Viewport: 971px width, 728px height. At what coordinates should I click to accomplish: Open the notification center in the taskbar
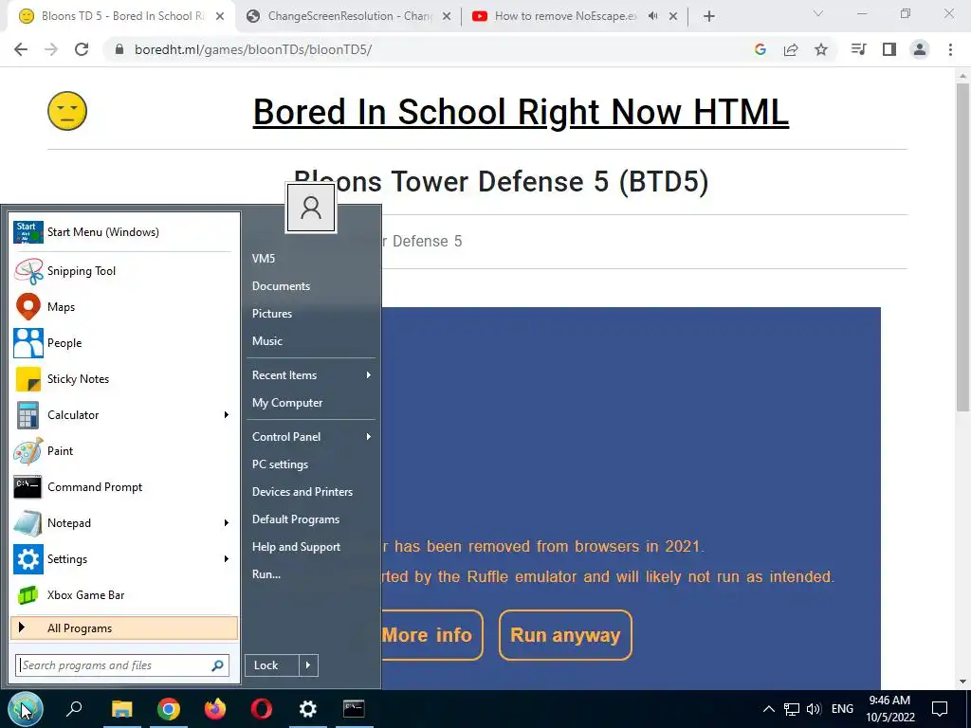(x=940, y=709)
